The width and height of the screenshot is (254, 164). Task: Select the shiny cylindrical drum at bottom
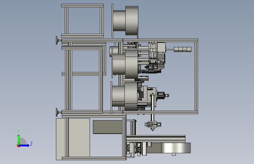[176, 148]
